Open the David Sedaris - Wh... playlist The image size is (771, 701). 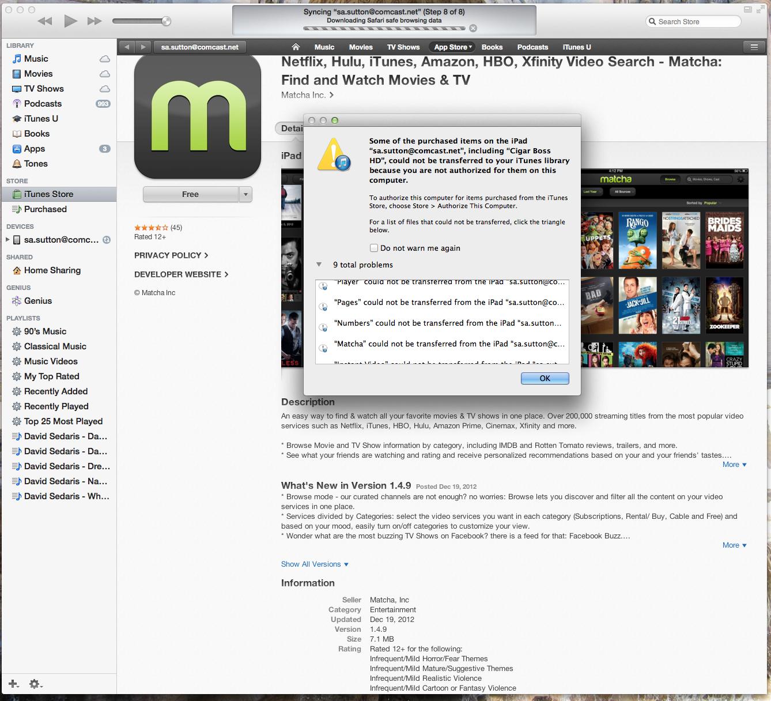(61, 496)
